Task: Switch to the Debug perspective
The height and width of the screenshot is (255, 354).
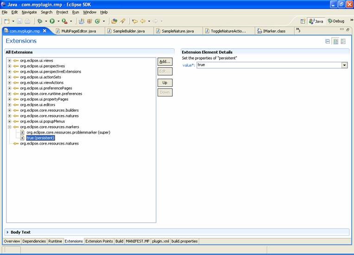Action: 336,21
